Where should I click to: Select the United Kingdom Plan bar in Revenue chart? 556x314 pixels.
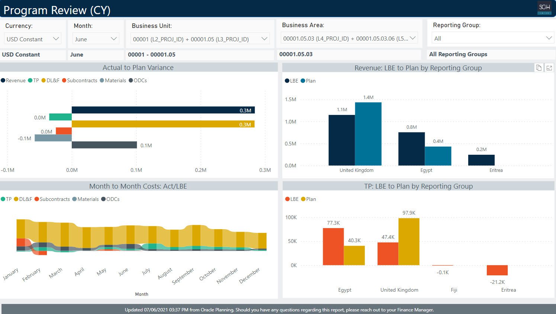[x=368, y=134]
